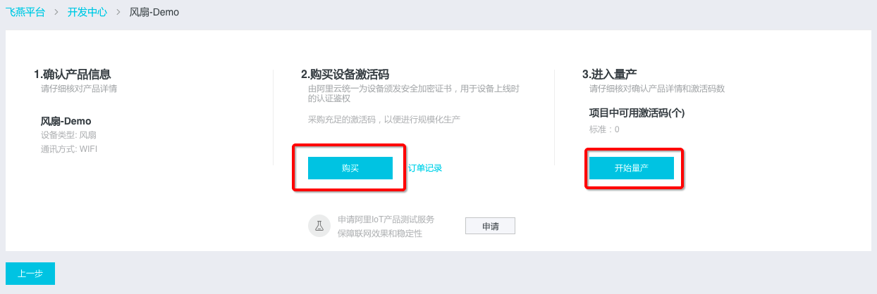Click the 设备类型: 风扇 text
877x294 pixels.
tap(69, 135)
